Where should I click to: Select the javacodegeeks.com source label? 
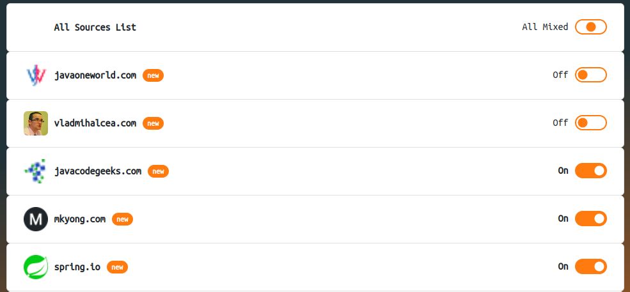98,171
